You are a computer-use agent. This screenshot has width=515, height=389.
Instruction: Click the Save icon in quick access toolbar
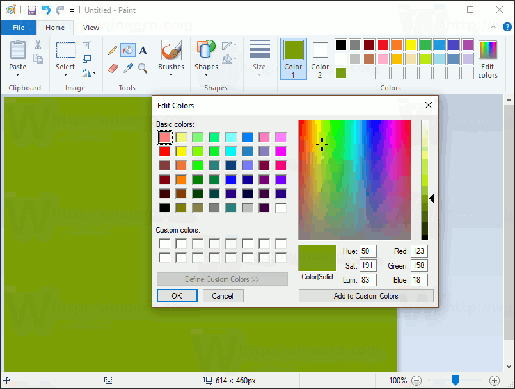tap(31, 10)
